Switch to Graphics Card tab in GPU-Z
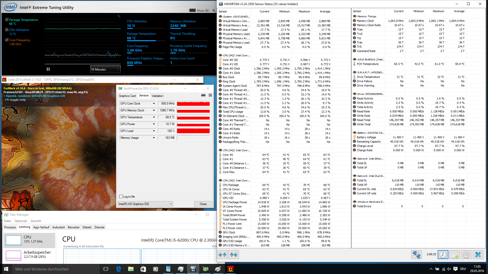Screen dimensions: 488x274 (127, 96)
